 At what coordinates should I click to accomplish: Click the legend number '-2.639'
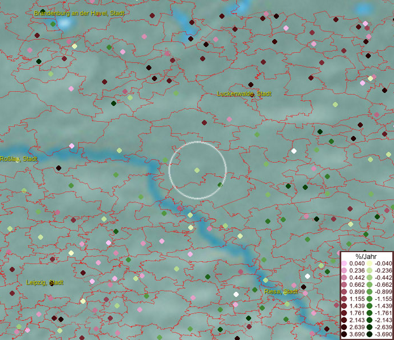coord(383,327)
